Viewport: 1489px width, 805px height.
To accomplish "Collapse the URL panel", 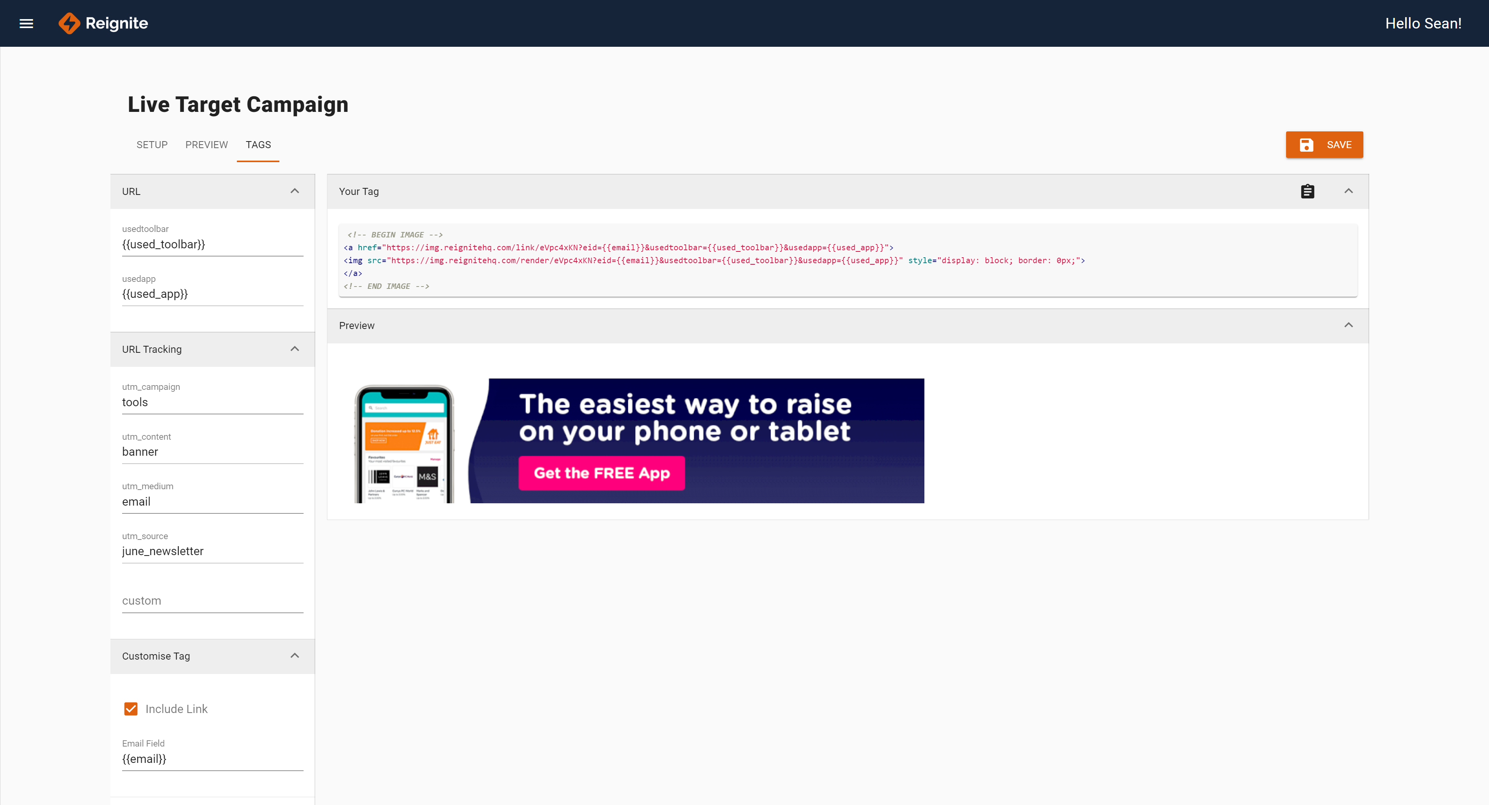I will [x=295, y=191].
